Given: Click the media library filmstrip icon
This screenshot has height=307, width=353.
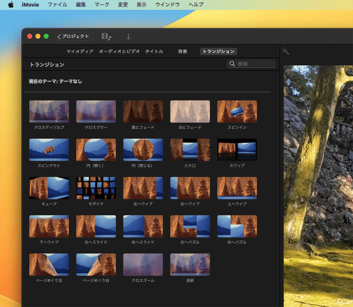Looking at the screenshot, I should tap(106, 36).
